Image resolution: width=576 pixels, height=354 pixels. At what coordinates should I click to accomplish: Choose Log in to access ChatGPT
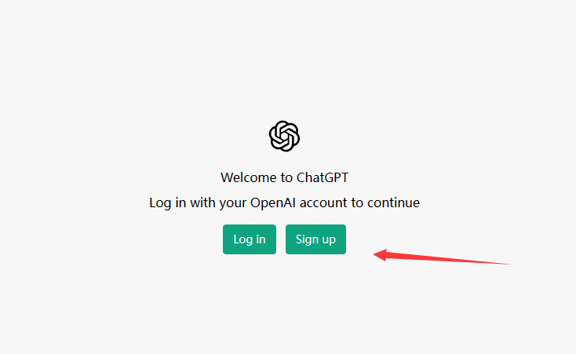(x=250, y=239)
